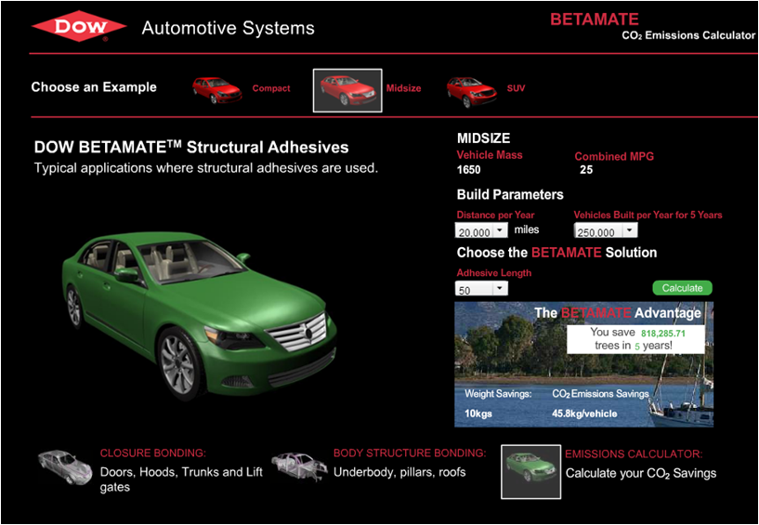
Task: Open Closure Bonding wireframe car icon
Action: 65,468
